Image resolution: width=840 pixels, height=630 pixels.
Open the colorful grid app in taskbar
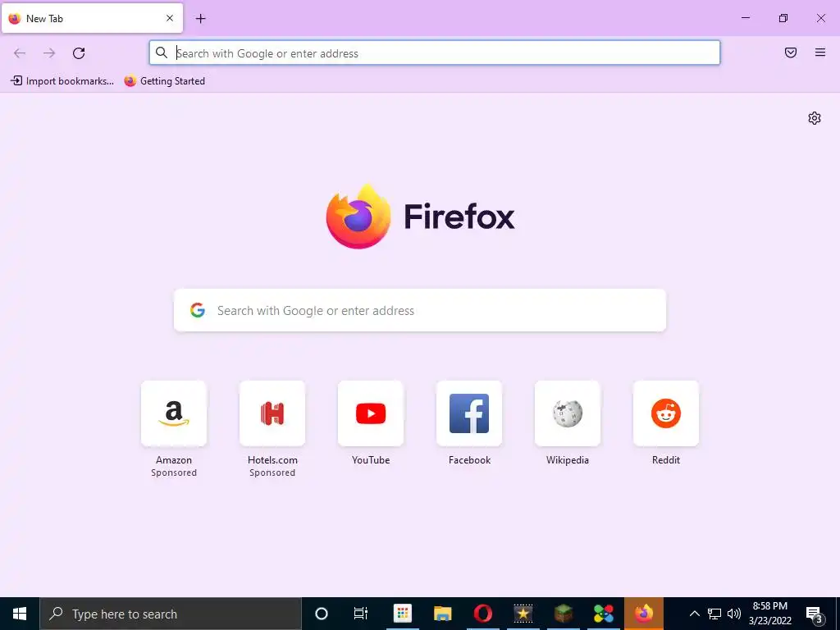402,614
